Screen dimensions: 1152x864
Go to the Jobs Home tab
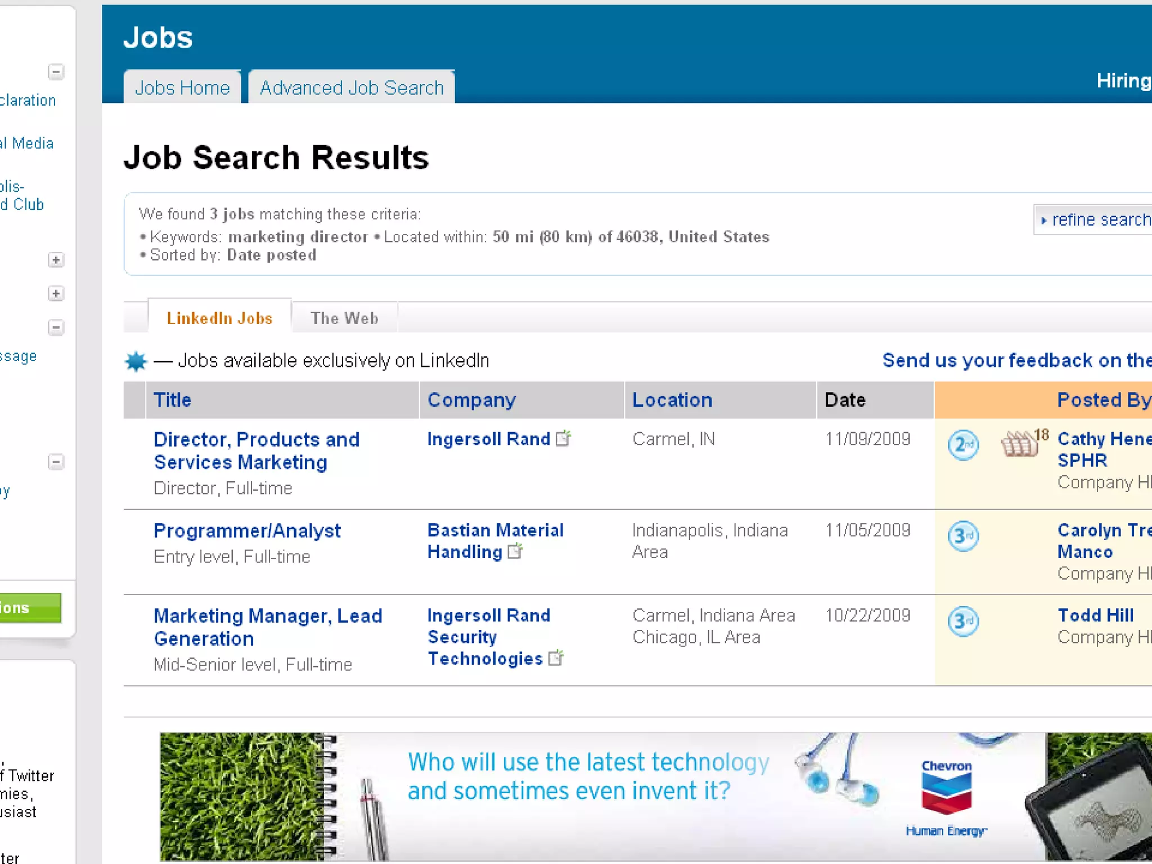[x=182, y=88]
